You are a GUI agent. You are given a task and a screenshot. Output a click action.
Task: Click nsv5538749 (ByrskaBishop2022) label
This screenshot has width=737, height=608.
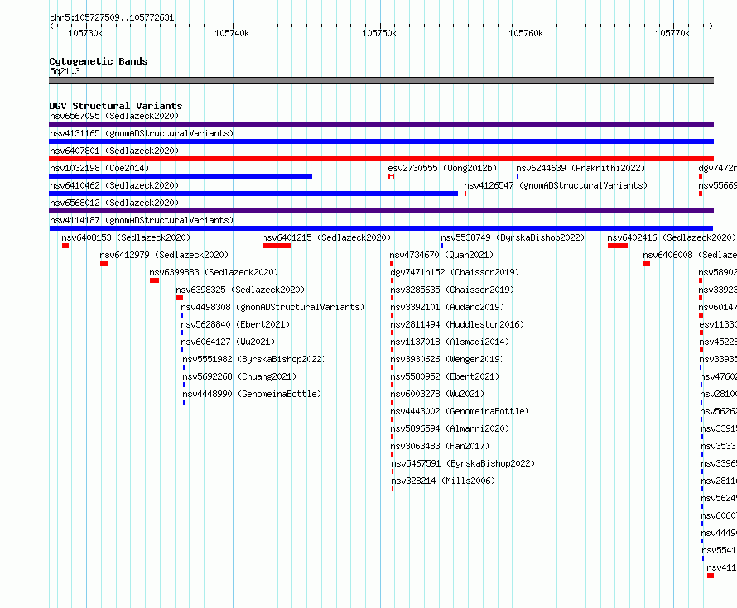[x=513, y=237]
